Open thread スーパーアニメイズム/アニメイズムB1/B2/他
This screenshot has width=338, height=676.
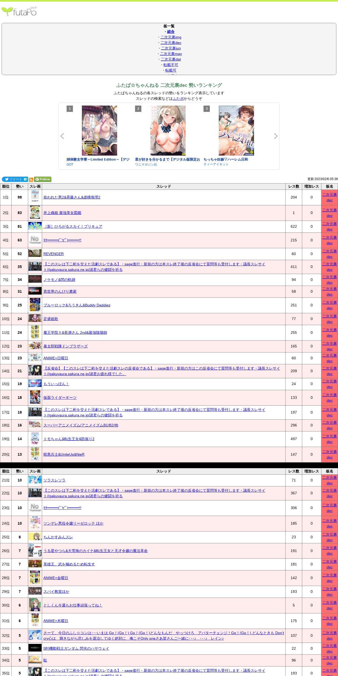pos(81,425)
